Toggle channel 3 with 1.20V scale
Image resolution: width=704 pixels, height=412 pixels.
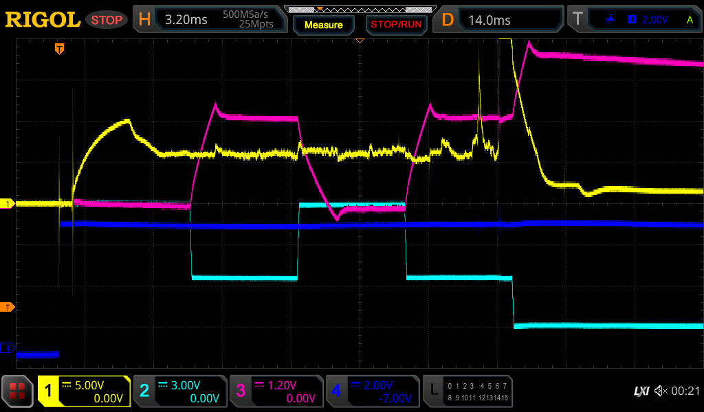[x=276, y=391]
